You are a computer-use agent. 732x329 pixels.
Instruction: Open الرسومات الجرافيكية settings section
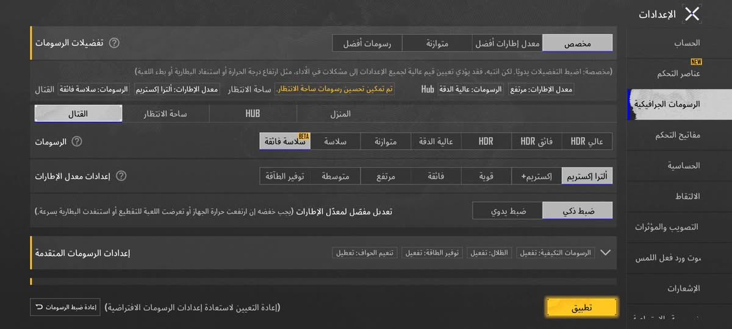click(680, 104)
